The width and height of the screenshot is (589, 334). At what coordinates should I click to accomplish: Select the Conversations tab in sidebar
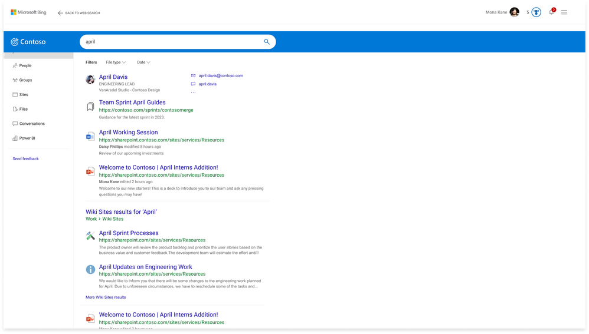point(28,124)
